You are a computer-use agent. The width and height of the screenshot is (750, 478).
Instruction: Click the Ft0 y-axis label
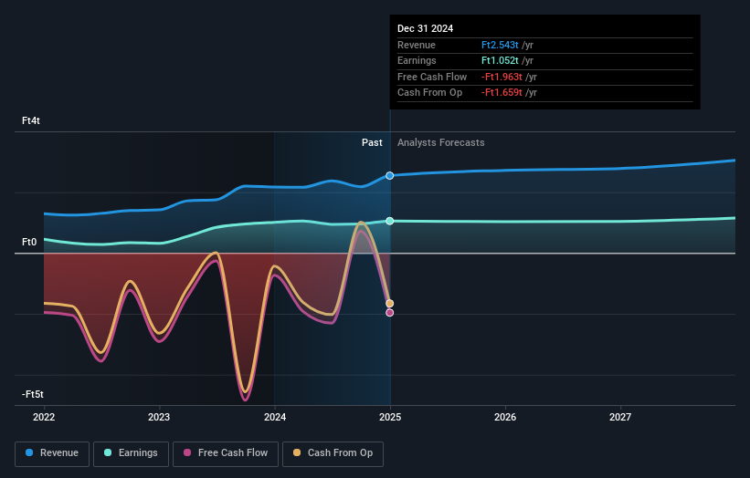29,242
